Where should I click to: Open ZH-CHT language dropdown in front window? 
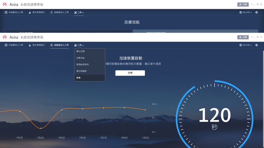[245, 45]
